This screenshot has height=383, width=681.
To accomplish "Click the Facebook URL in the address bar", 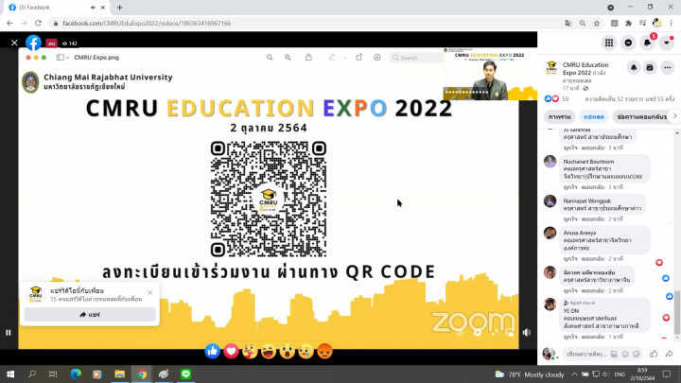I will 147,23.
